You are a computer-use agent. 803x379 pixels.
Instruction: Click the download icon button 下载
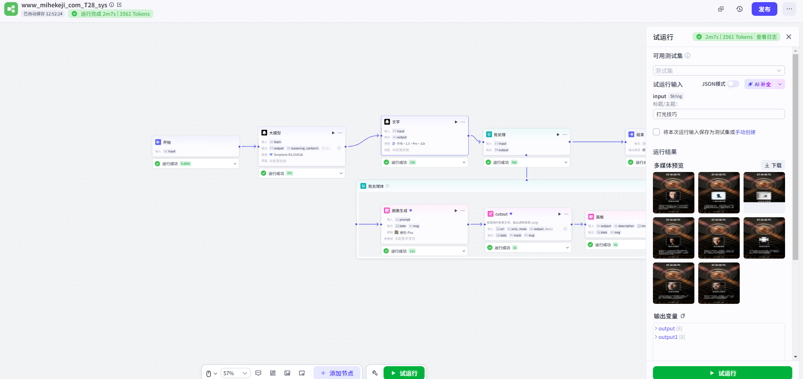point(773,165)
